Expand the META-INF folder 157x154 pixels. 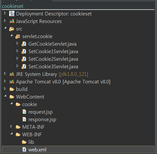click(11, 126)
